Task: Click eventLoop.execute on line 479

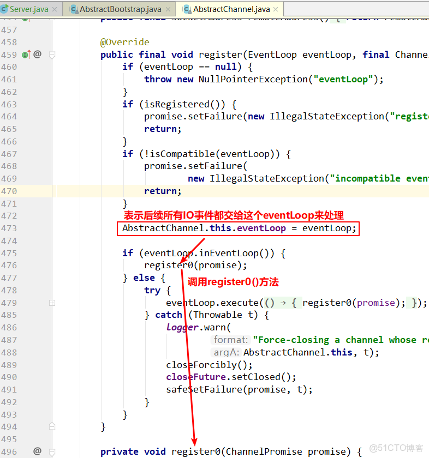Action: click(x=212, y=303)
